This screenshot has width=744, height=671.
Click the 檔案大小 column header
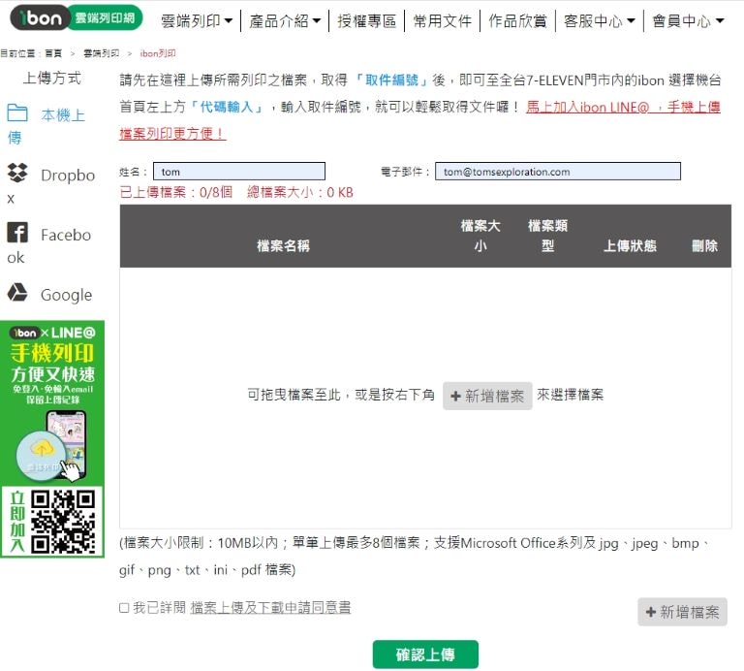[480, 236]
